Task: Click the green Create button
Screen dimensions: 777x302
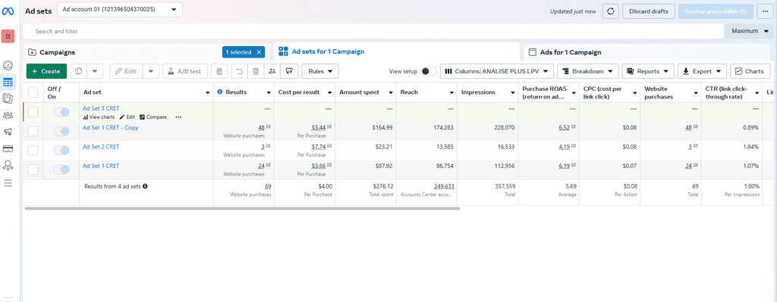Action: [46, 71]
